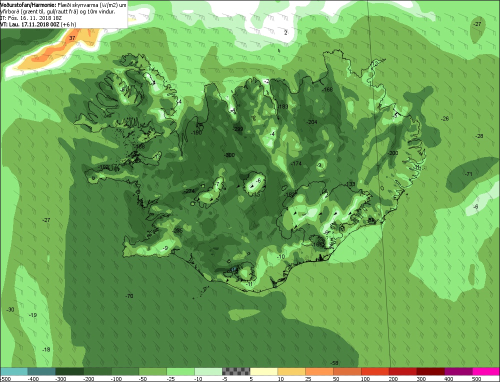The width and height of the screenshot is (500, 382).
Task: Click the legend scale label '-100'
Action: pos(116,379)
